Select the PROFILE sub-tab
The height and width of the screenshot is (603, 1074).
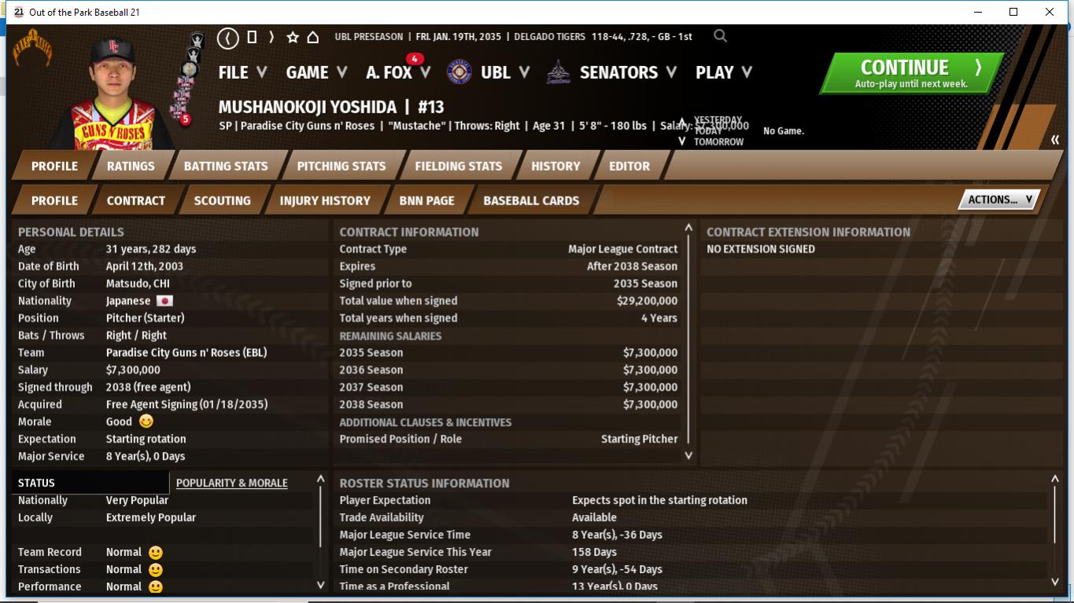pyautogui.click(x=54, y=200)
